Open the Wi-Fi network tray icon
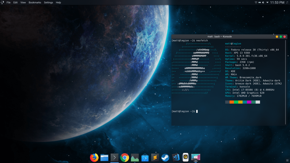This screenshot has width=290, height=163. pos(256,3)
